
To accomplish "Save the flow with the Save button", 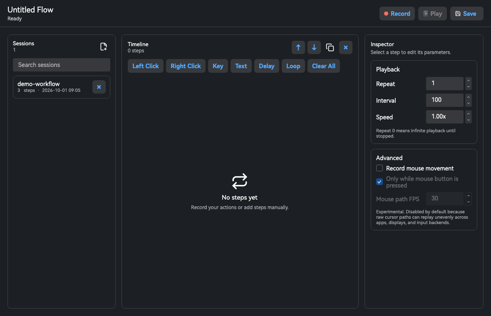I will coord(466,13).
